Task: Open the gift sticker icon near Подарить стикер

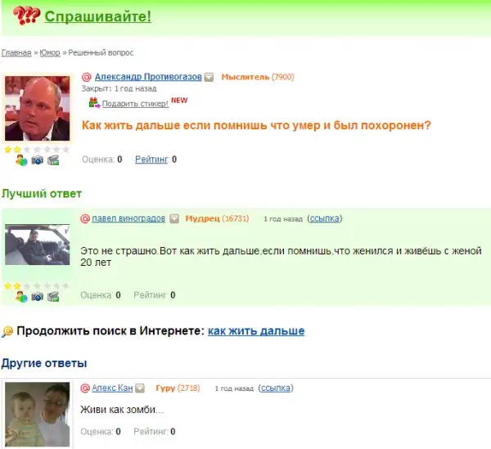Action: point(94,102)
